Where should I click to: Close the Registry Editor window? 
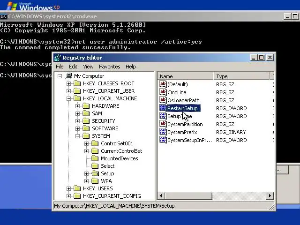[270, 58]
